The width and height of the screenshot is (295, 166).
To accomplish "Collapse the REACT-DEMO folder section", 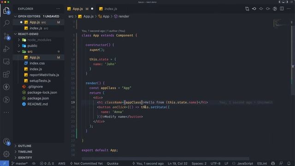I will tap(39, 34).
